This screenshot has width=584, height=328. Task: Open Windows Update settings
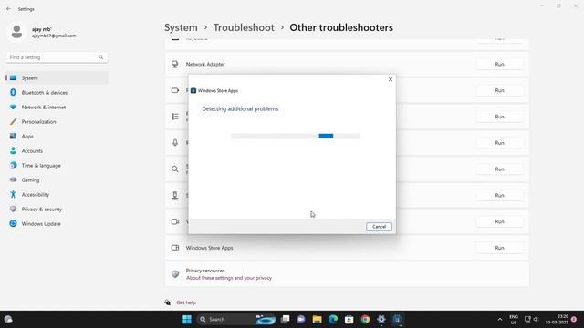tap(57, 224)
